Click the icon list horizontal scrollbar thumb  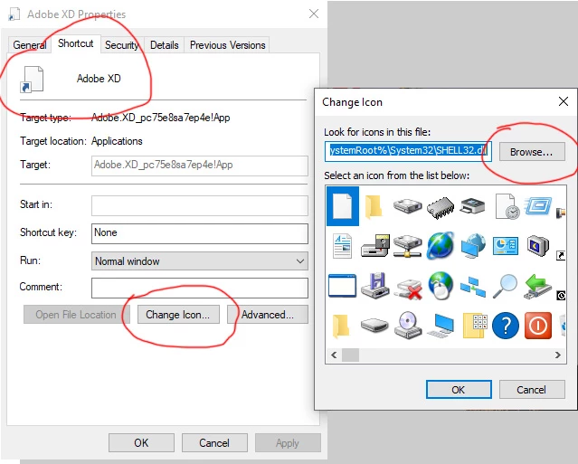coord(351,355)
